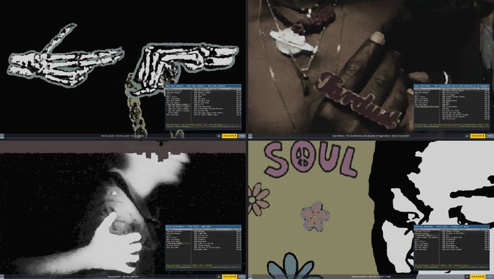
Task: Select 'The Four of Us Are Dying' track
Action: (207, 248)
